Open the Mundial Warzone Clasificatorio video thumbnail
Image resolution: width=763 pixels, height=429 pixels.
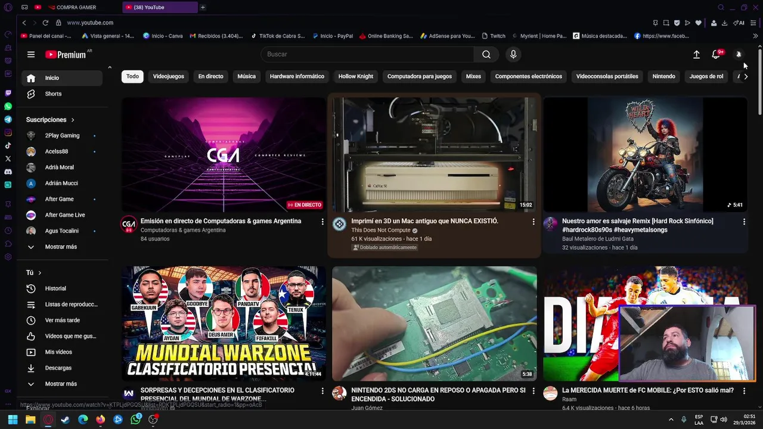click(224, 324)
